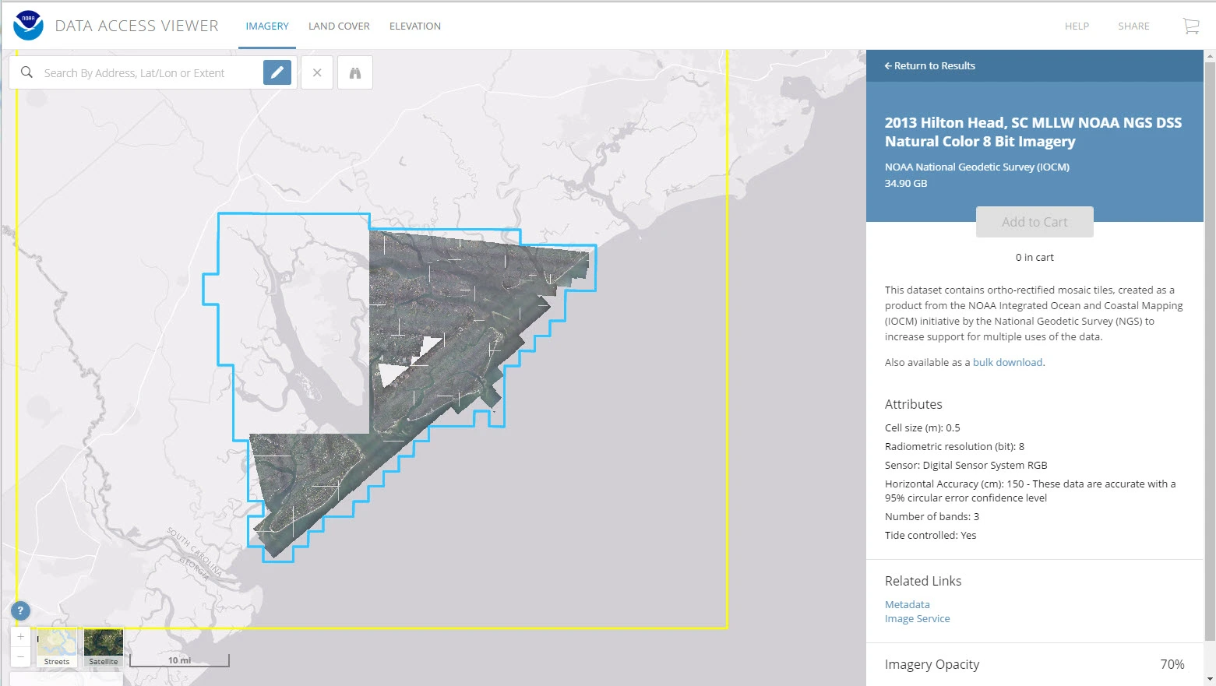Clear the search with the X button
Viewport: 1216px width, 686px height.
point(317,72)
